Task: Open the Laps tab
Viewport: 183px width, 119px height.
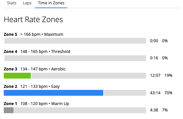Action: pos(27,3)
